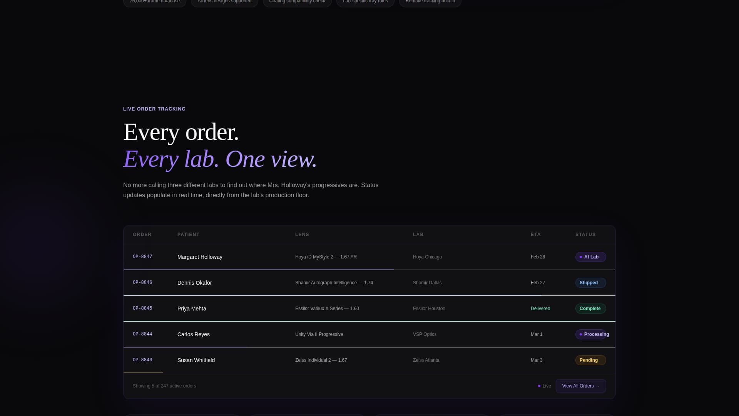Image resolution: width=739 pixels, height=416 pixels.
Task: Click the Live indicator in table footer
Action: (544, 386)
